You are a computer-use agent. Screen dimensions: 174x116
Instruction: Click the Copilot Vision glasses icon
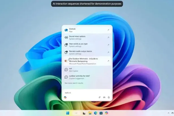[104, 97]
